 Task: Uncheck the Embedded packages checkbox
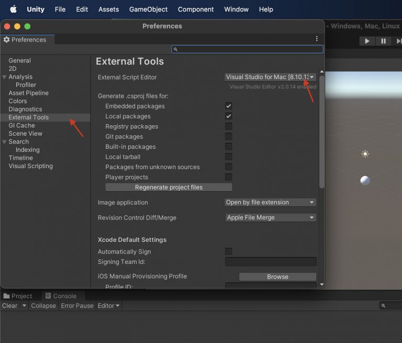[228, 106]
